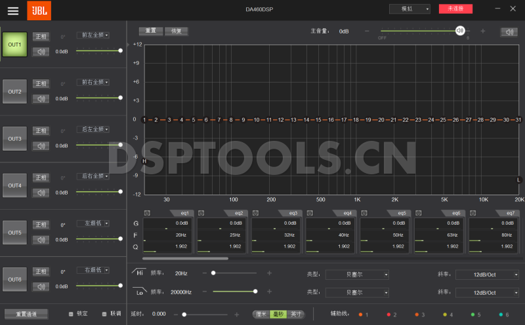Expand the Hi filter 12dB/Oct slope dropdown
This screenshot has width=525, height=325.
[487, 275]
